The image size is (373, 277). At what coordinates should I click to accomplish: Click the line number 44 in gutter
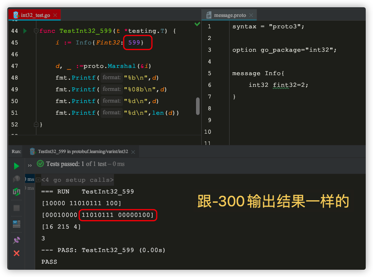click(15, 31)
